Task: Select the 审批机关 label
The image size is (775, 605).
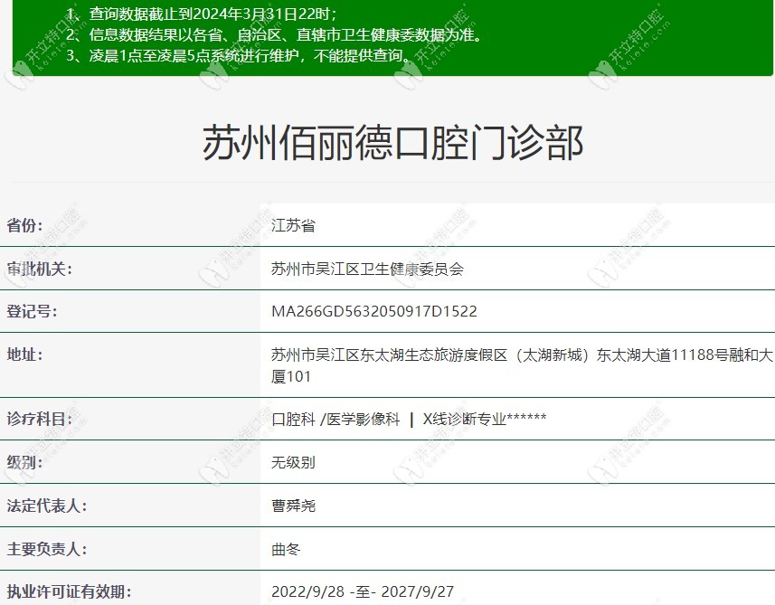Action: tap(40, 269)
